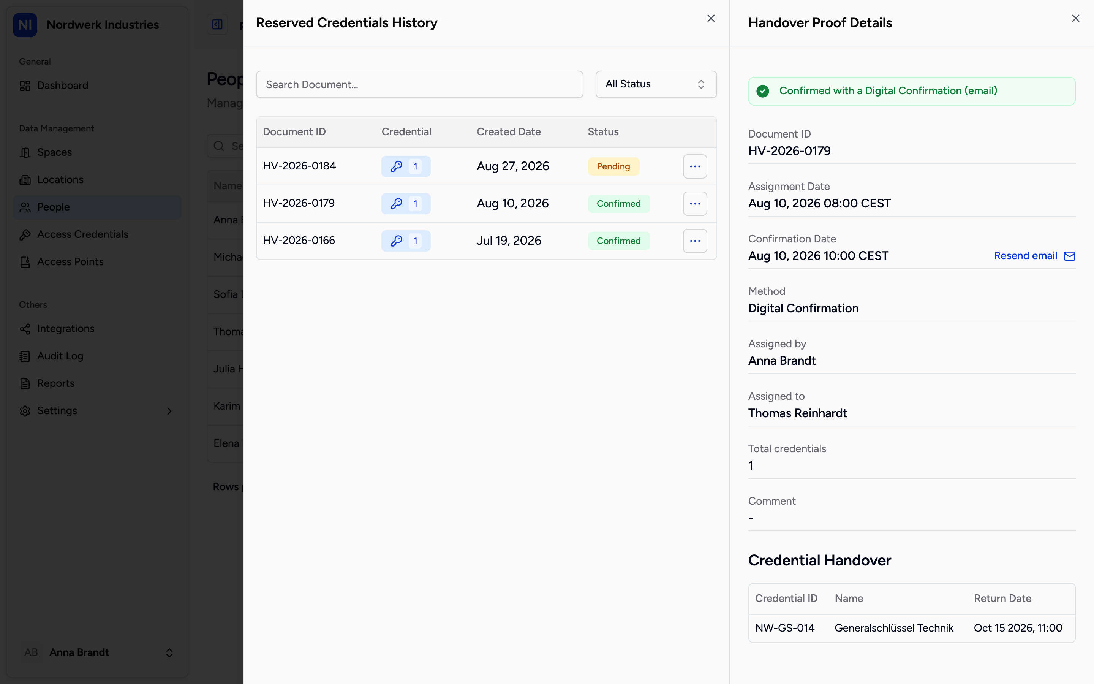Viewport: 1094px width, 684px height.
Task: Open the Dashboard page
Action: tap(97, 85)
